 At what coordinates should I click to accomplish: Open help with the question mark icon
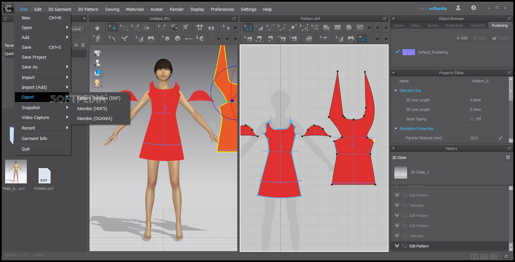click(x=474, y=8)
